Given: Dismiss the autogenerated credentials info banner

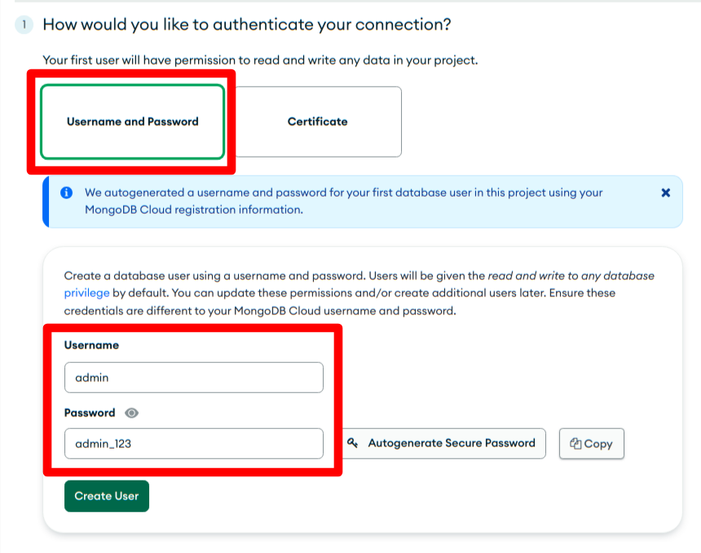Looking at the screenshot, I should [666, 192].
